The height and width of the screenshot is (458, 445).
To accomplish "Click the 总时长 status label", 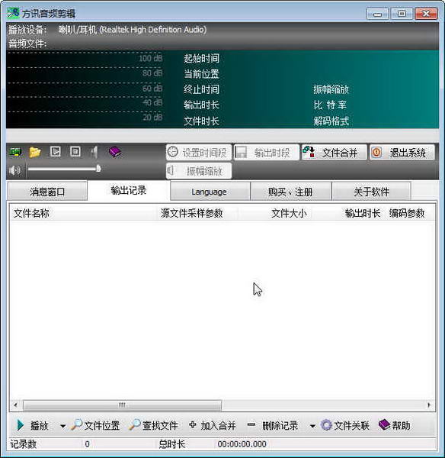I will 171,444.
